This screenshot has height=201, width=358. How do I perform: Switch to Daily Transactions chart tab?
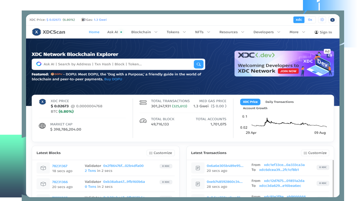coord(279,102)
